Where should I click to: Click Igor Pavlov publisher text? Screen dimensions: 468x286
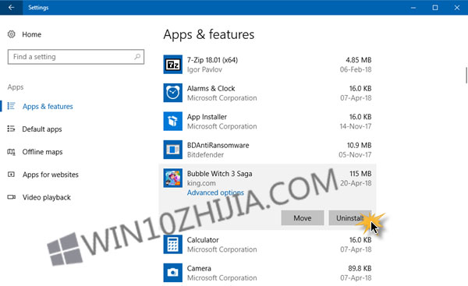204,69
